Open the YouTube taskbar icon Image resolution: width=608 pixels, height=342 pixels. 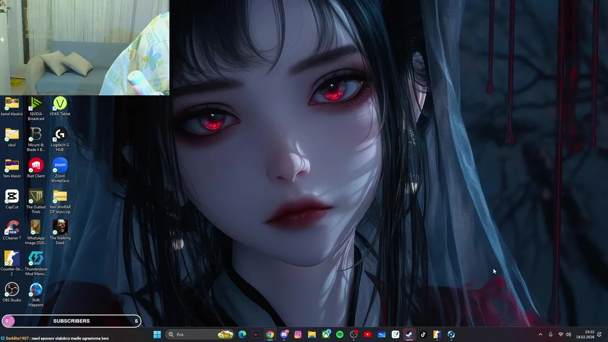pos(367,334)
